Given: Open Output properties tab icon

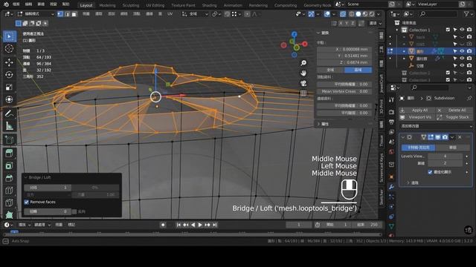Looking at the screenshot, I should [x=391, y=122].
